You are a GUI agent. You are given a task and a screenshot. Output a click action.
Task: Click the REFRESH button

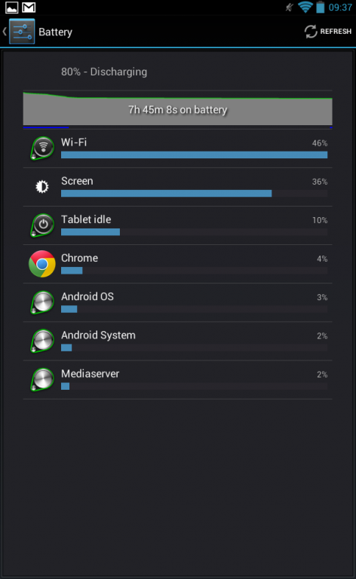[x=328, y=32]
